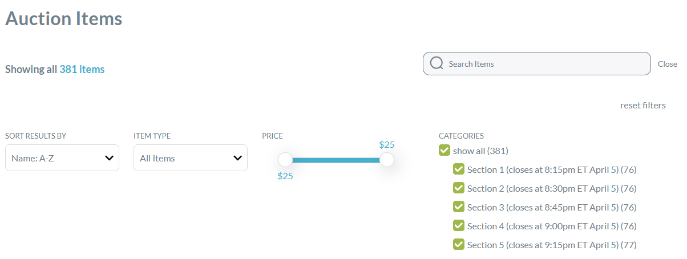Click reset filters link
This screenshot has width=687, height=259.
point(642,106)
